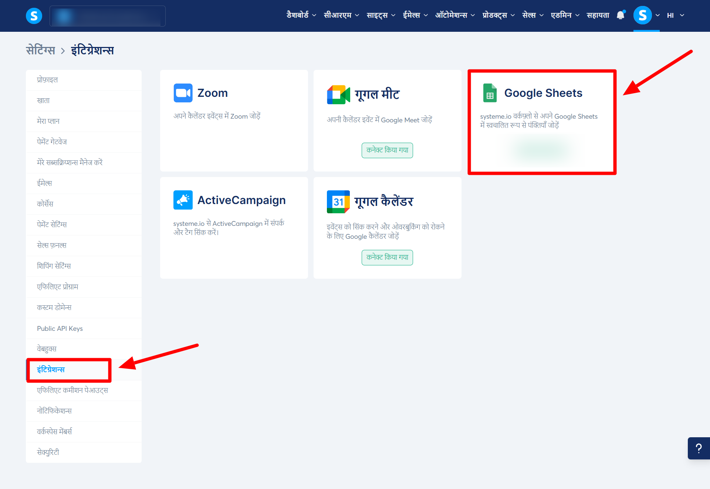
Task: Open कोर्सेस in the sidebar
Action: click(84, 204)
